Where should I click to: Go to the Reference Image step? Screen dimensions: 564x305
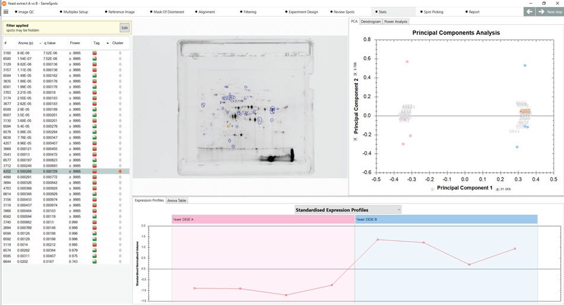click(120, 12)
